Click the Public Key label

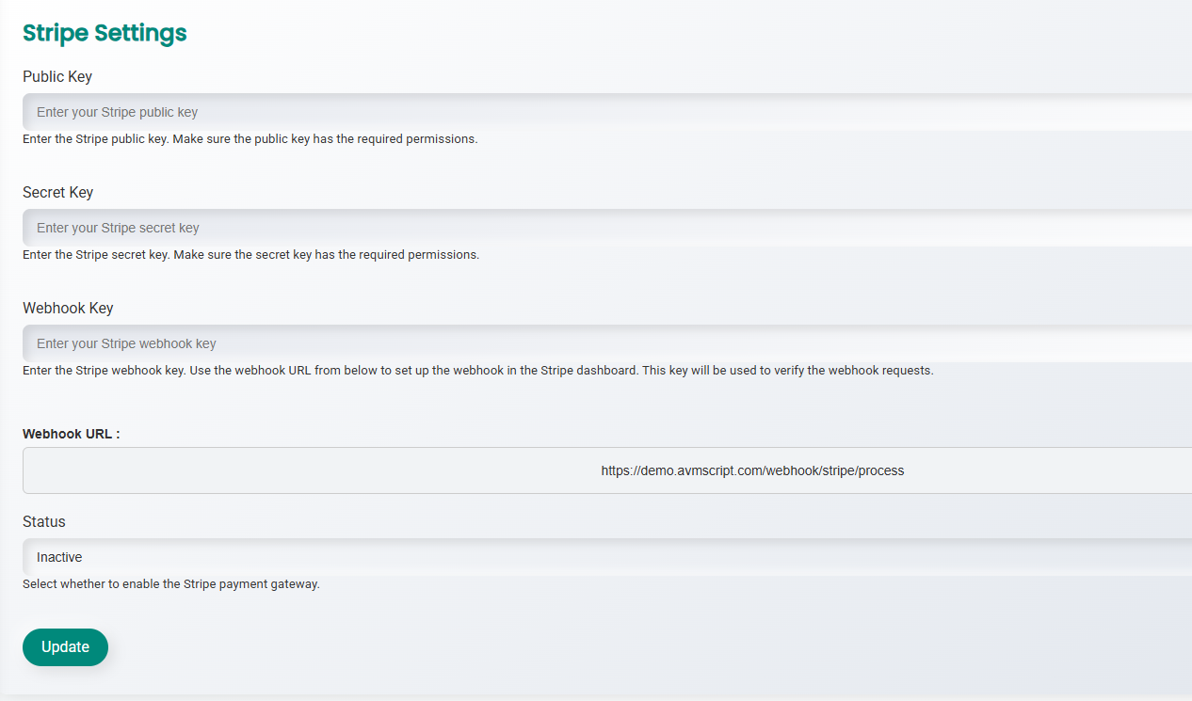(57, 76)
